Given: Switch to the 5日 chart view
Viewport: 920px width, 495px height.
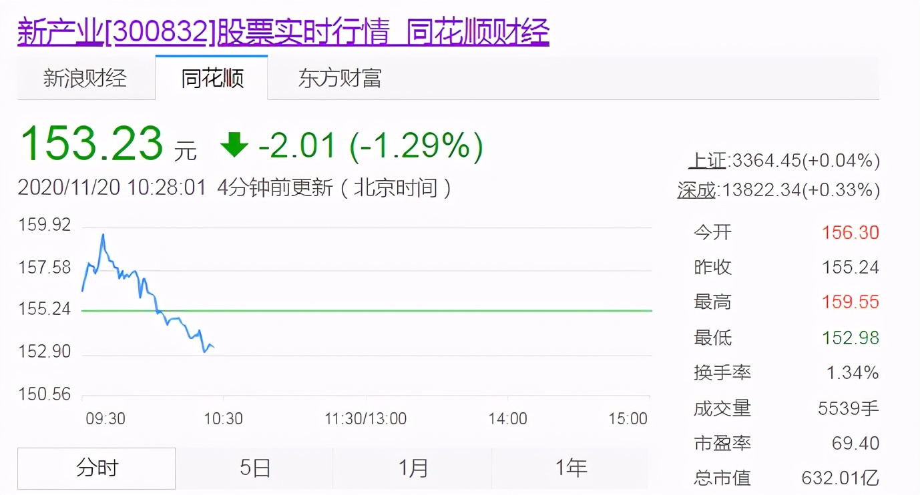Looking at the screenshot, I should (254, 468).
